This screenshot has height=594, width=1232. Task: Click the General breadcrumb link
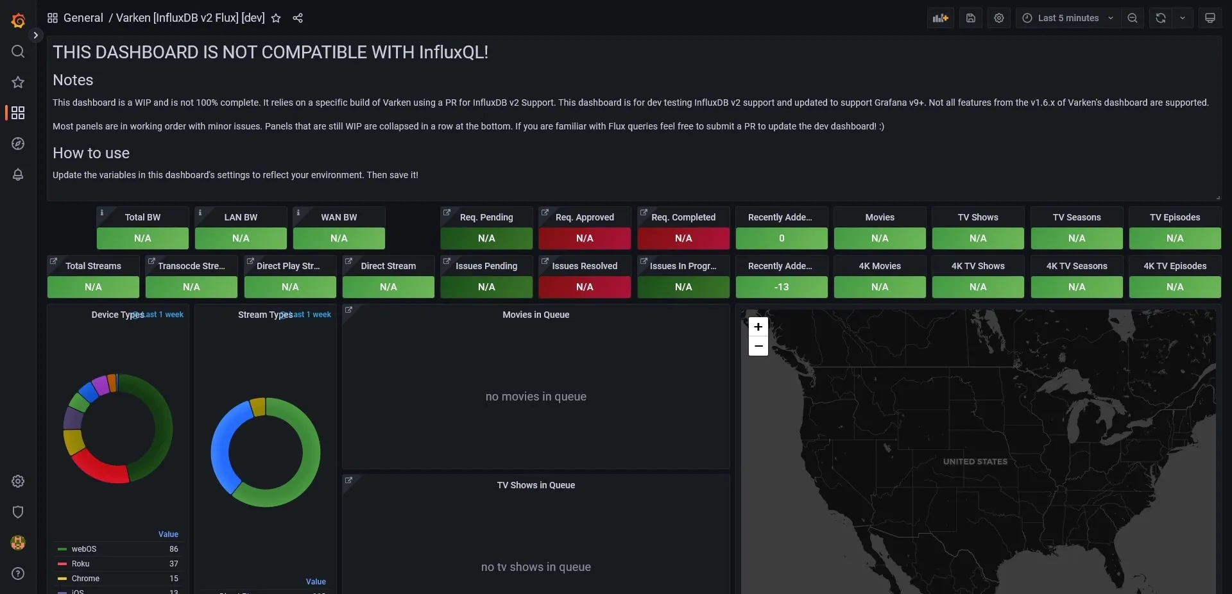click(83, 18)
